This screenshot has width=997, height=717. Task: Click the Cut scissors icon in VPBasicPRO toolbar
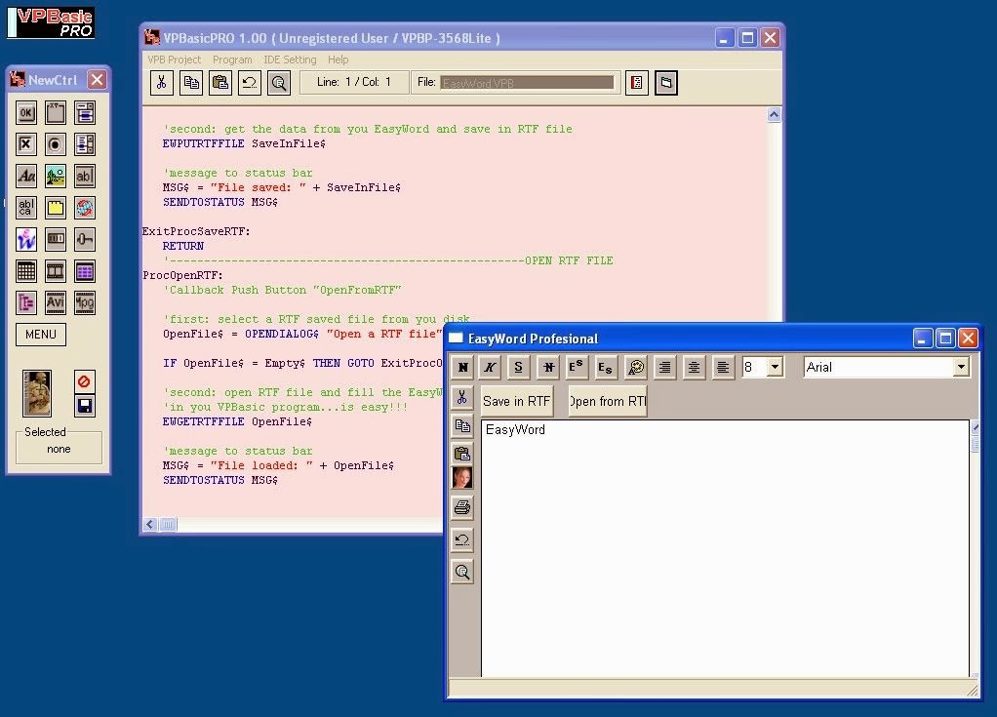(x=162, y=83)
